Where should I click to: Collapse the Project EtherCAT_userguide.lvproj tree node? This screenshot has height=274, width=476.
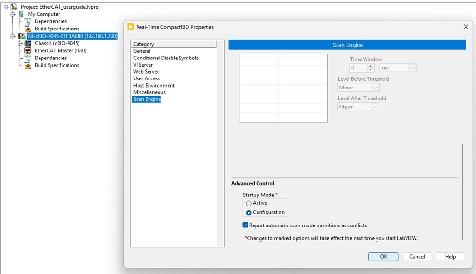[6, 7]
